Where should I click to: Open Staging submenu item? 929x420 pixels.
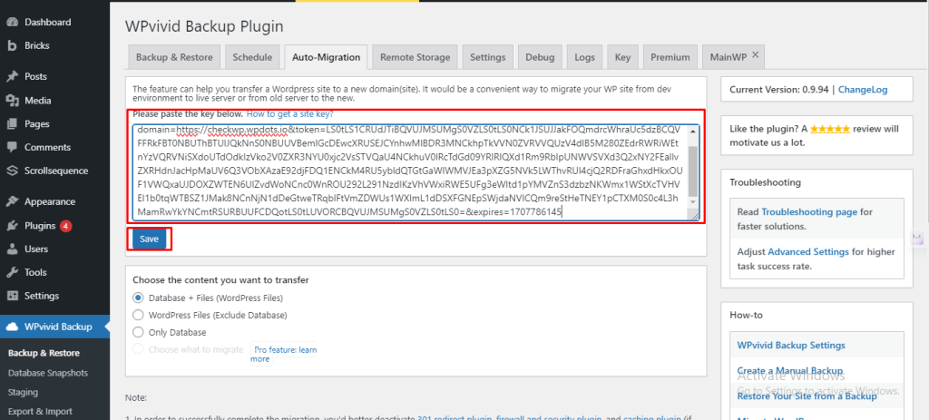click(23, 392)
